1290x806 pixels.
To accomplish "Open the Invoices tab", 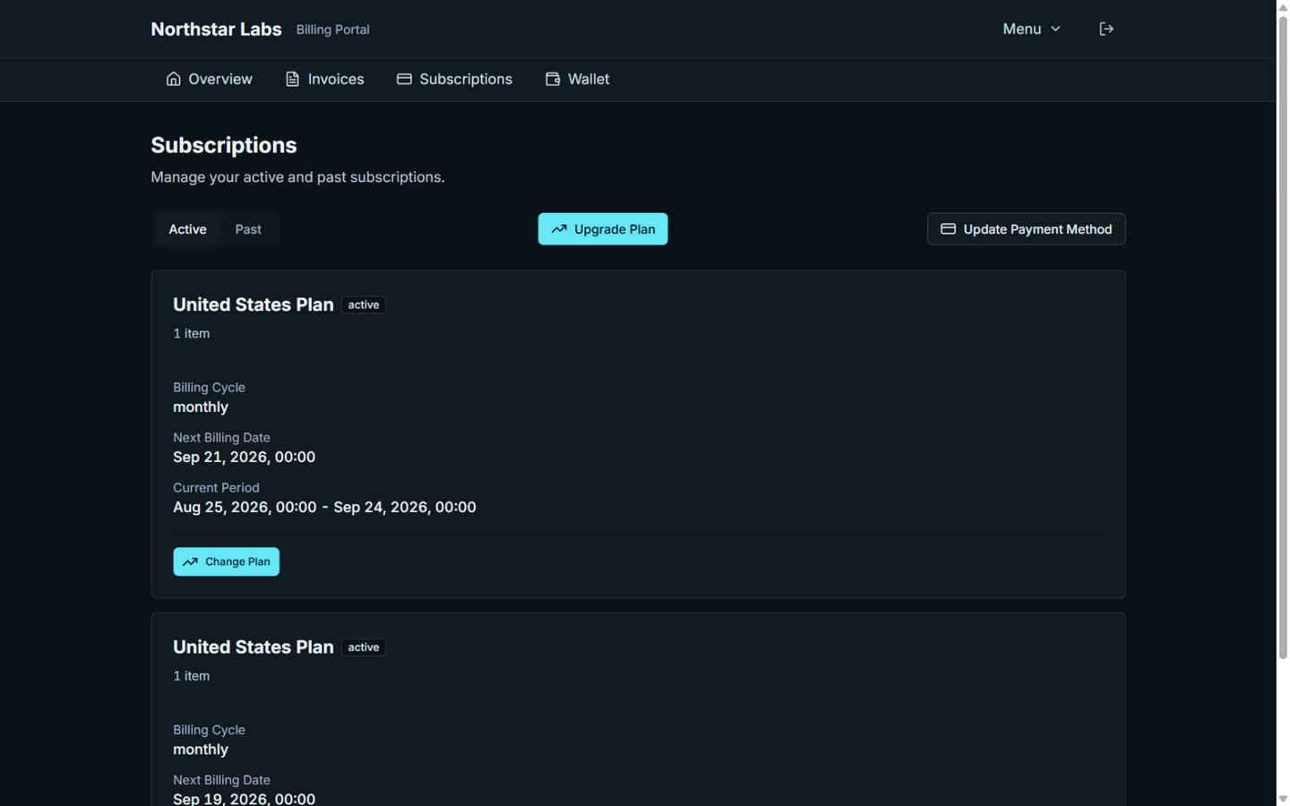I will [x=324, y=79].
